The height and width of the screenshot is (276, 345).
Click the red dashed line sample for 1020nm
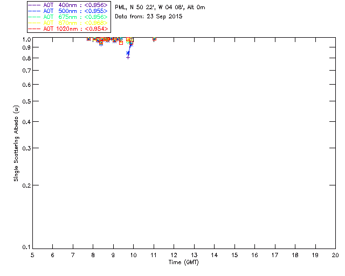(x=34, y=29)
